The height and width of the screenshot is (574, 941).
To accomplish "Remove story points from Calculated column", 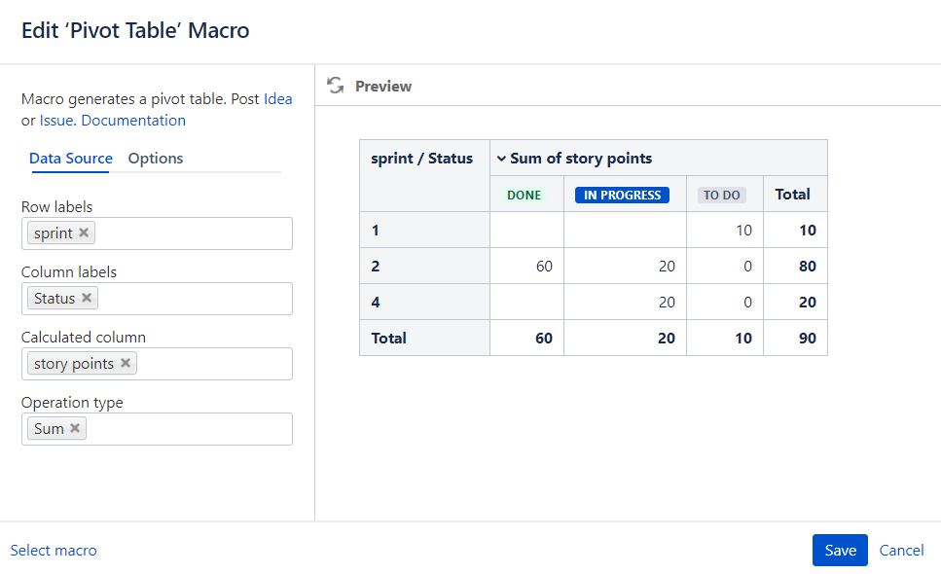I will (126, 364).
